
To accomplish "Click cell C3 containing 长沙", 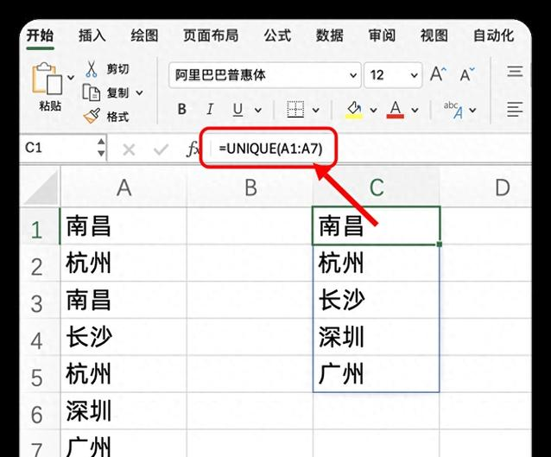I will point(377,300).
